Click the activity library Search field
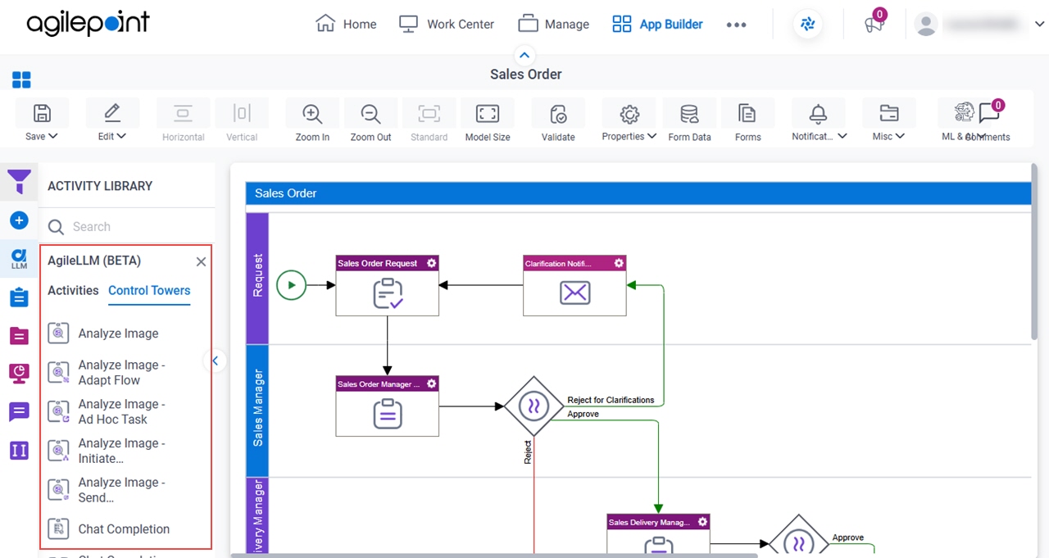 point(127,227)
